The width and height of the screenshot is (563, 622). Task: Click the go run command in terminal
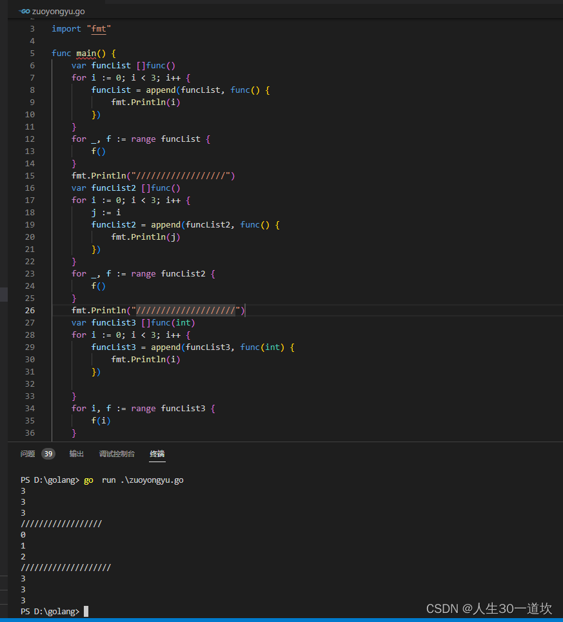[133, 480]
